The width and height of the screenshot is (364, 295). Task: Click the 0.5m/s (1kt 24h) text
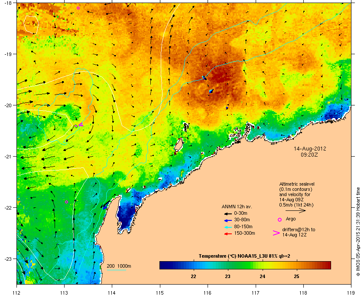[296, 205]
